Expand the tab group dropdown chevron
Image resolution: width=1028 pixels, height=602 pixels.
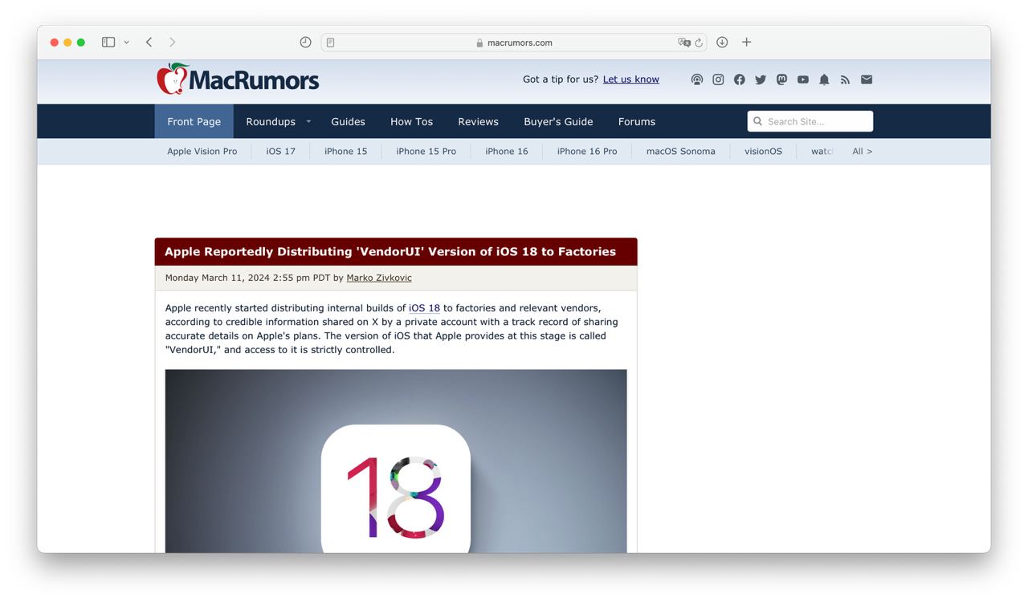[x=126, y=43]
